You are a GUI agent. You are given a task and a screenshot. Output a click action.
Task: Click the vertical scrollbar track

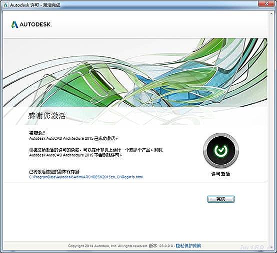[271, 130]
